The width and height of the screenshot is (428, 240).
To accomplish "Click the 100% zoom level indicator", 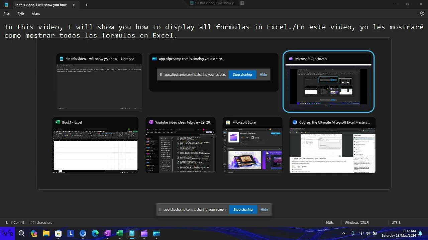I will (330, 222).
